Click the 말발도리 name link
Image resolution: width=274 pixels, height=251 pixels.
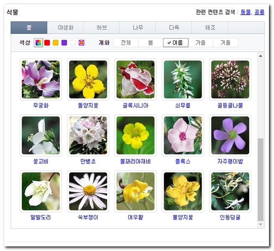(x=41, y=218)
